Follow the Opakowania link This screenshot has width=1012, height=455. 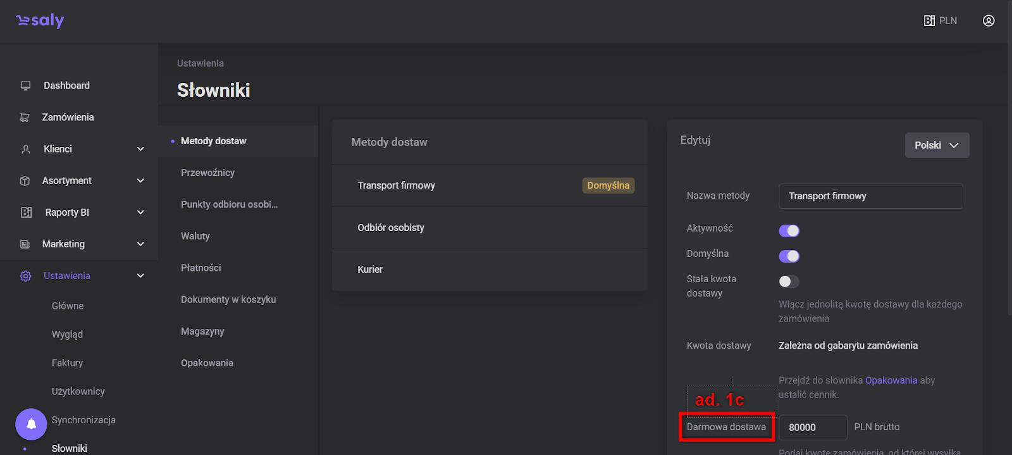(x=891, y=380)
